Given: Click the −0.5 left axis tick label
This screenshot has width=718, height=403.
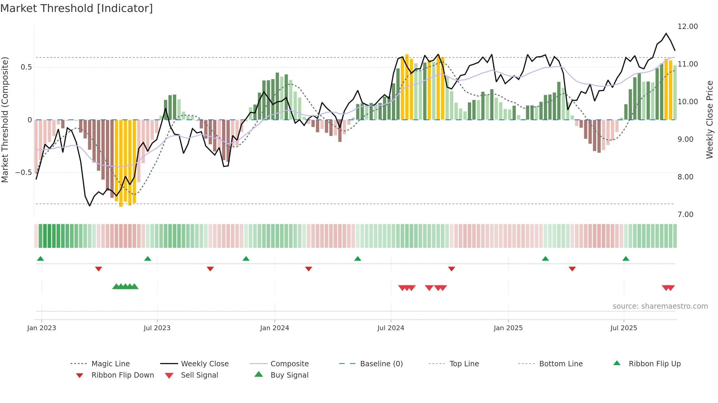Looking at the screenshot, I should tap(24, 173).
